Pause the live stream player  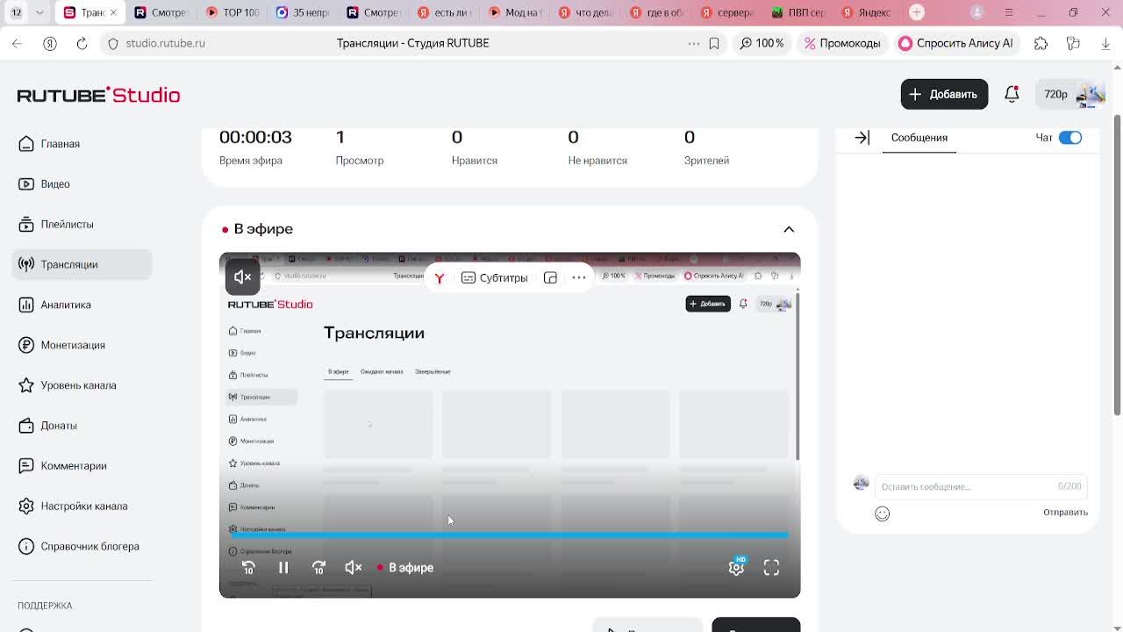click(283, 568)
